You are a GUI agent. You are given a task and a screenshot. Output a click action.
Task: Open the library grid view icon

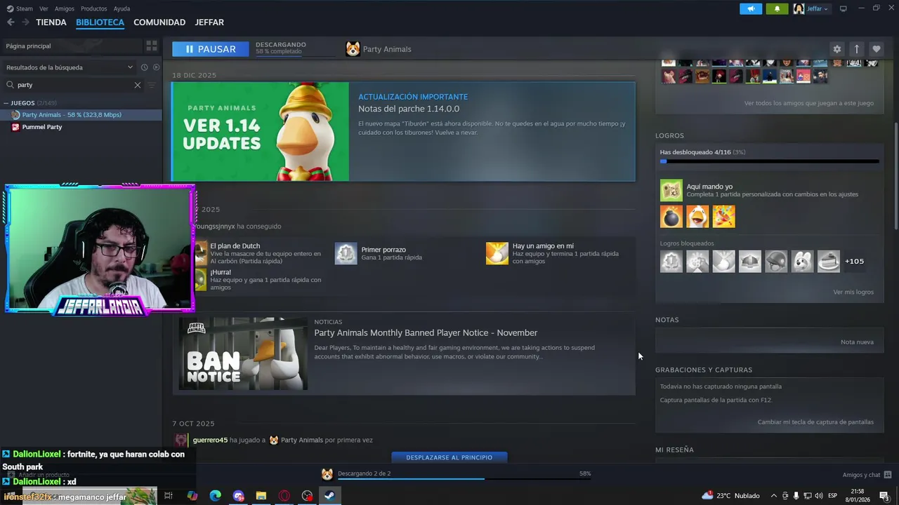click(151, 46)
